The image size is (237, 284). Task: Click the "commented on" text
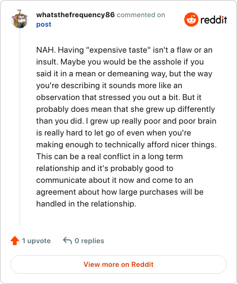pos(141,15)
